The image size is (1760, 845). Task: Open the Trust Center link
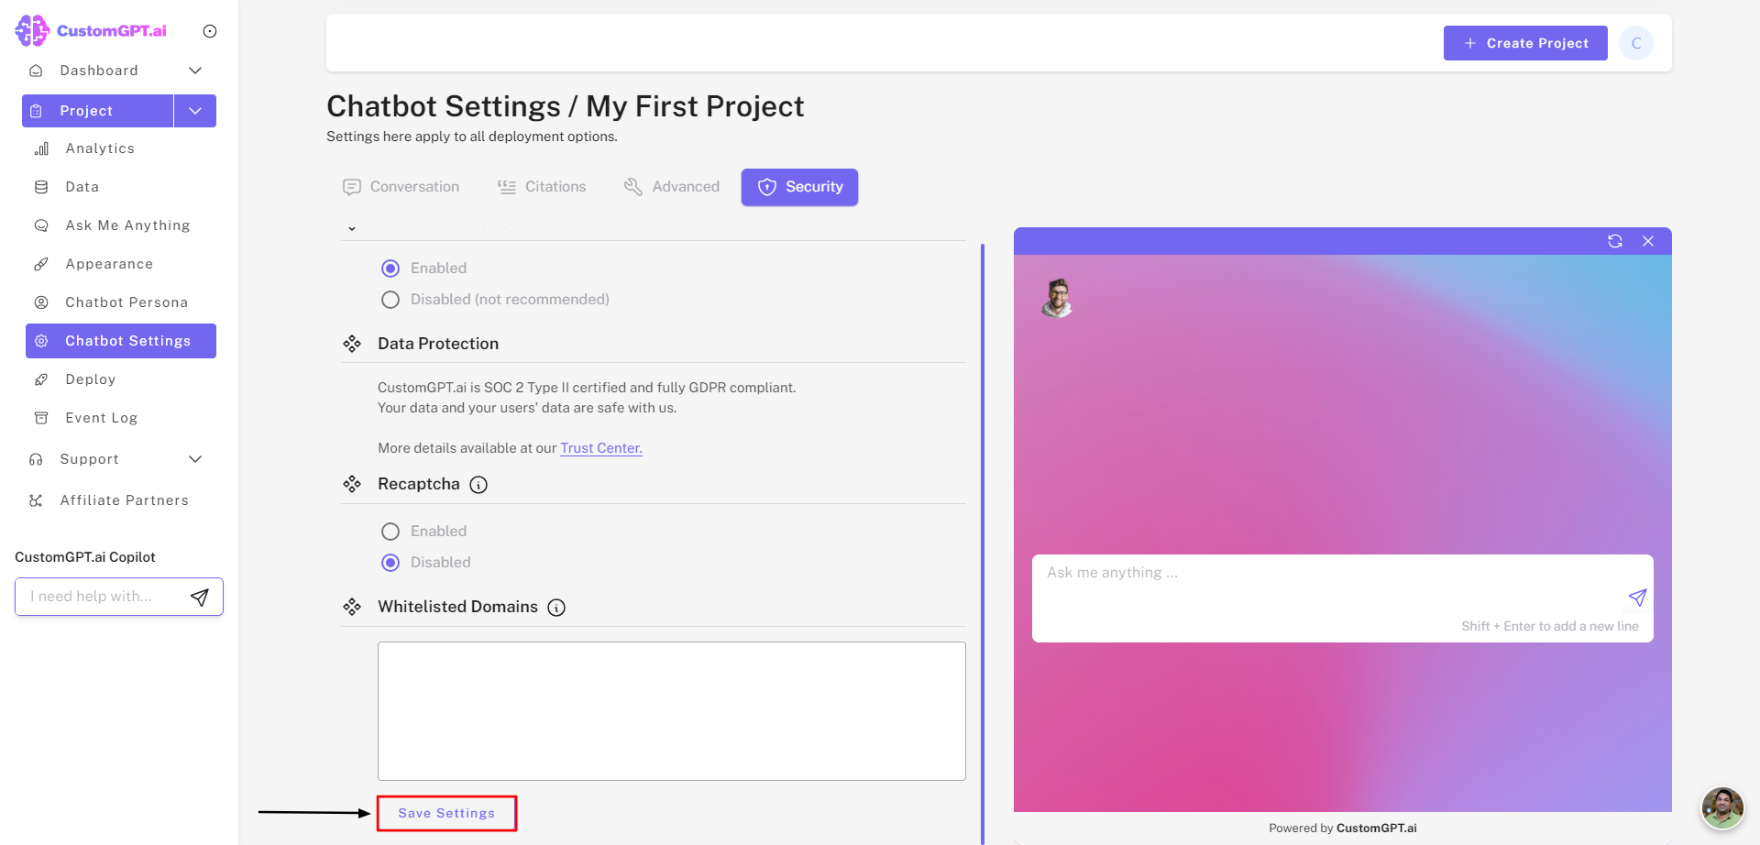pyautogui.click(x=601, y=448)
